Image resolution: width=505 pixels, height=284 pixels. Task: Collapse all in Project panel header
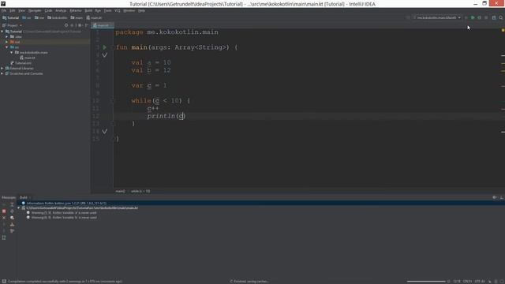[72, 25]
